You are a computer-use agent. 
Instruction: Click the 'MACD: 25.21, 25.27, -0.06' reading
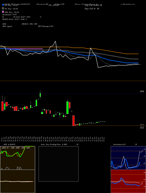[14, 19]
